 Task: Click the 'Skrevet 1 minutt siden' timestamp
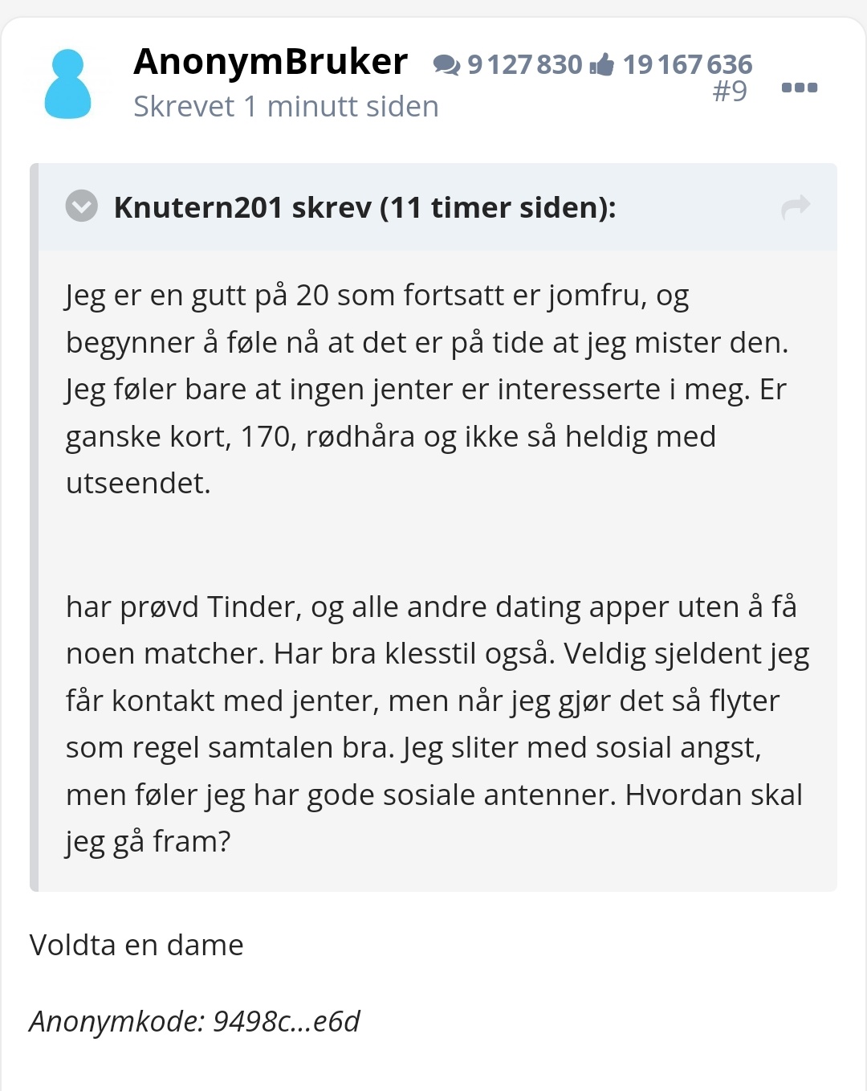click(x=287, y=106)
